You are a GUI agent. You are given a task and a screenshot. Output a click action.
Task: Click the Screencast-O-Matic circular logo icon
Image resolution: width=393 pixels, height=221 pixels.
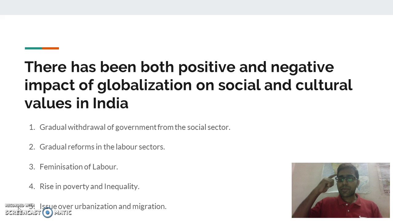48,212
